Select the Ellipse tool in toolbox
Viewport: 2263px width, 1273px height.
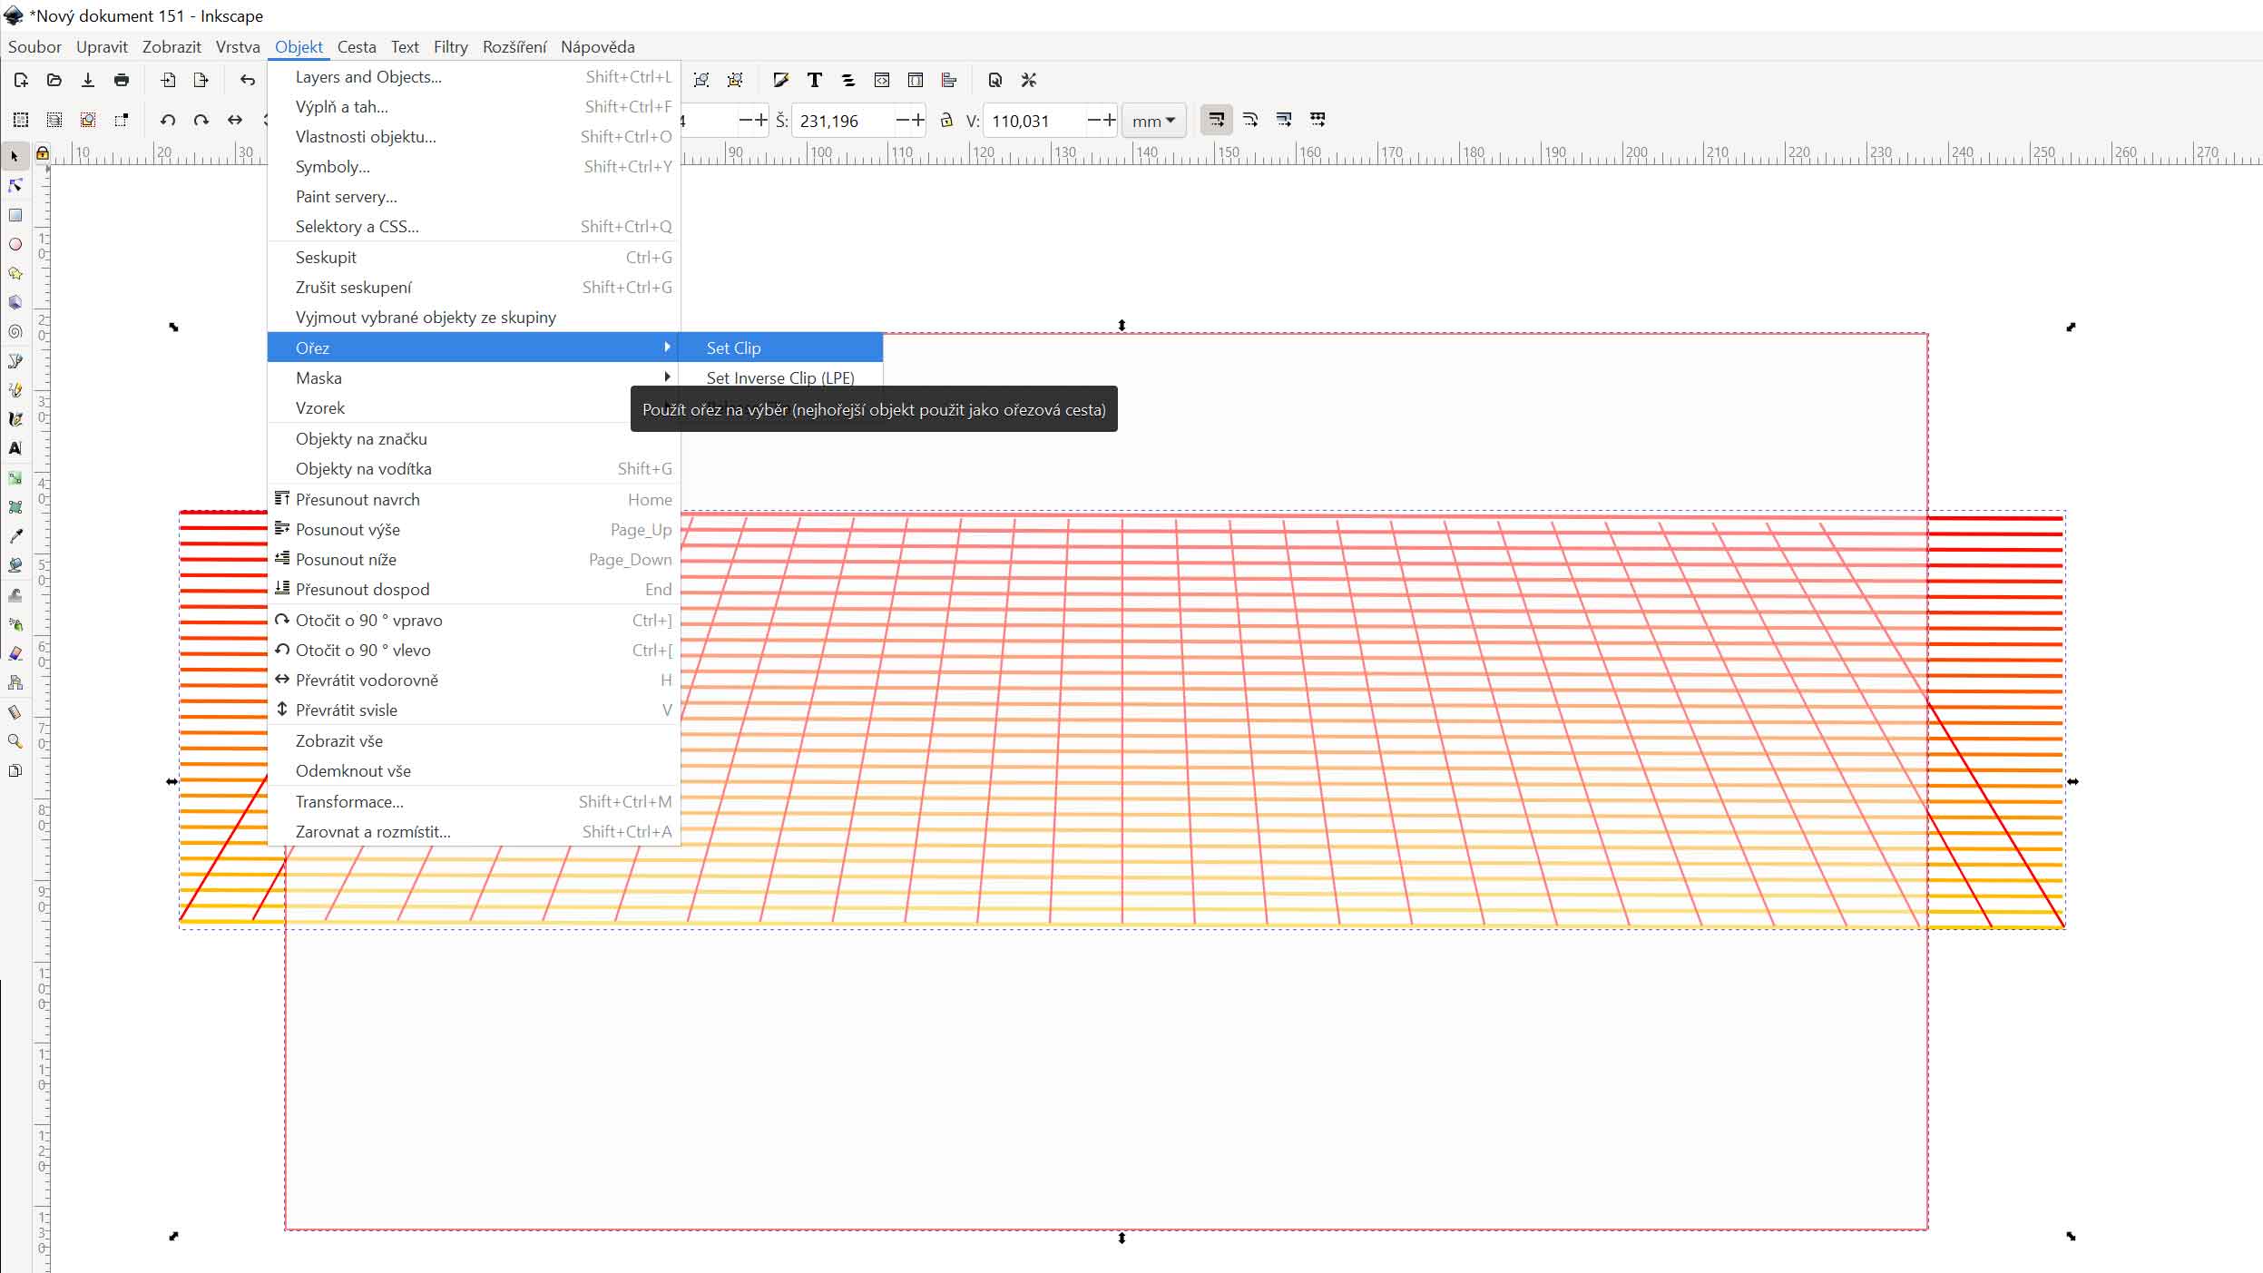point(15,244)
